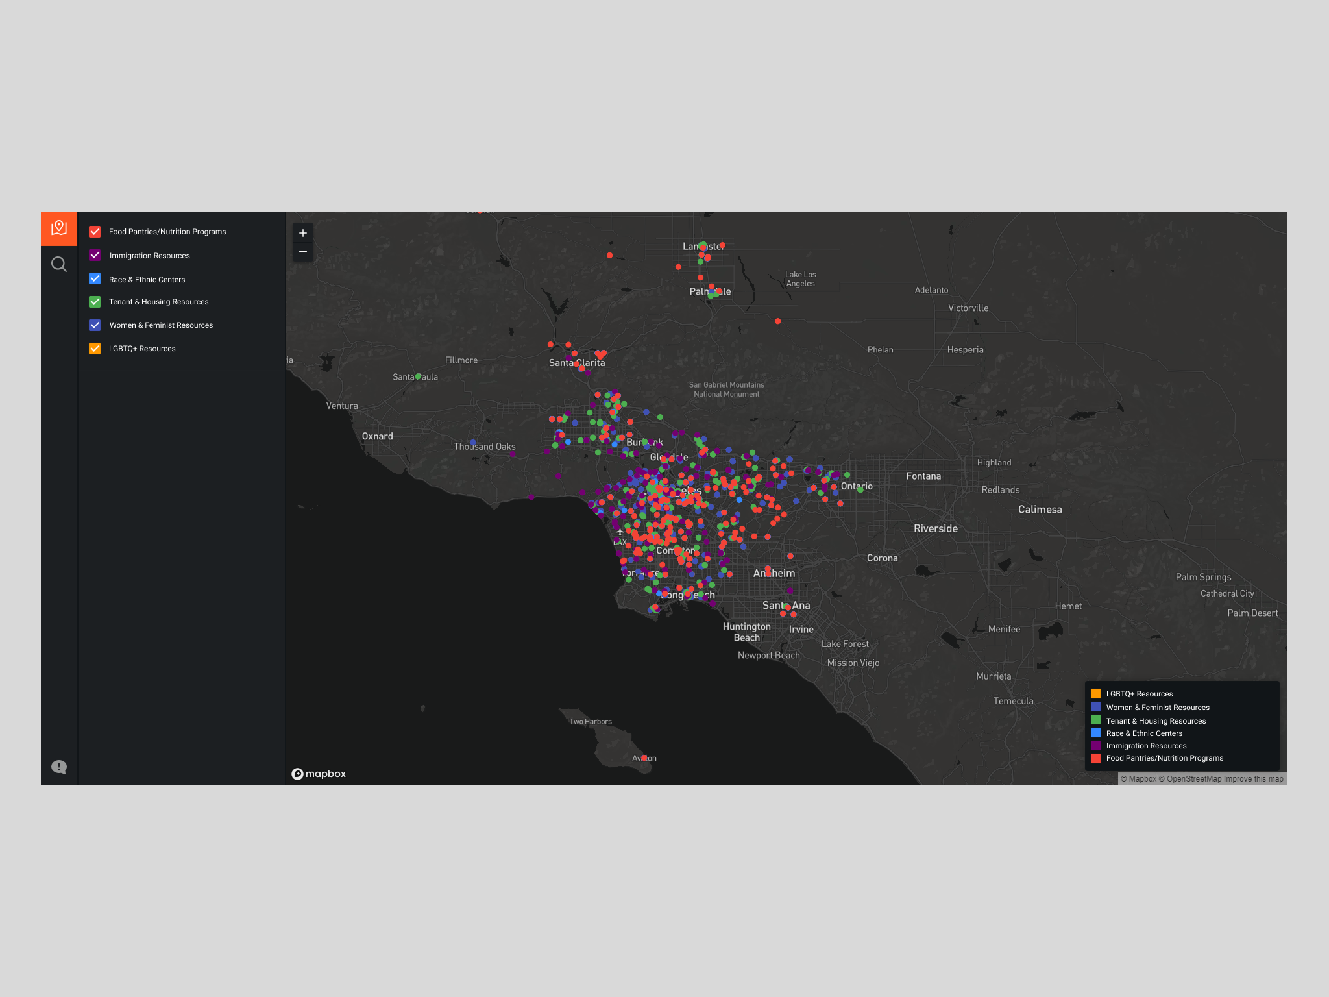
Task: Toggle Women & Feminist Resources checkbox
Action: 95,325
